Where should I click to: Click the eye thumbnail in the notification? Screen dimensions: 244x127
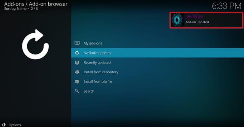[x=177, y=20]
